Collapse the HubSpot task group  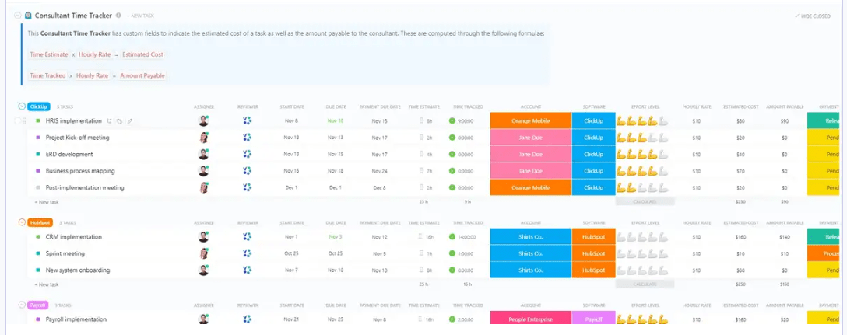pyautogui.click(x=22, y=222)
